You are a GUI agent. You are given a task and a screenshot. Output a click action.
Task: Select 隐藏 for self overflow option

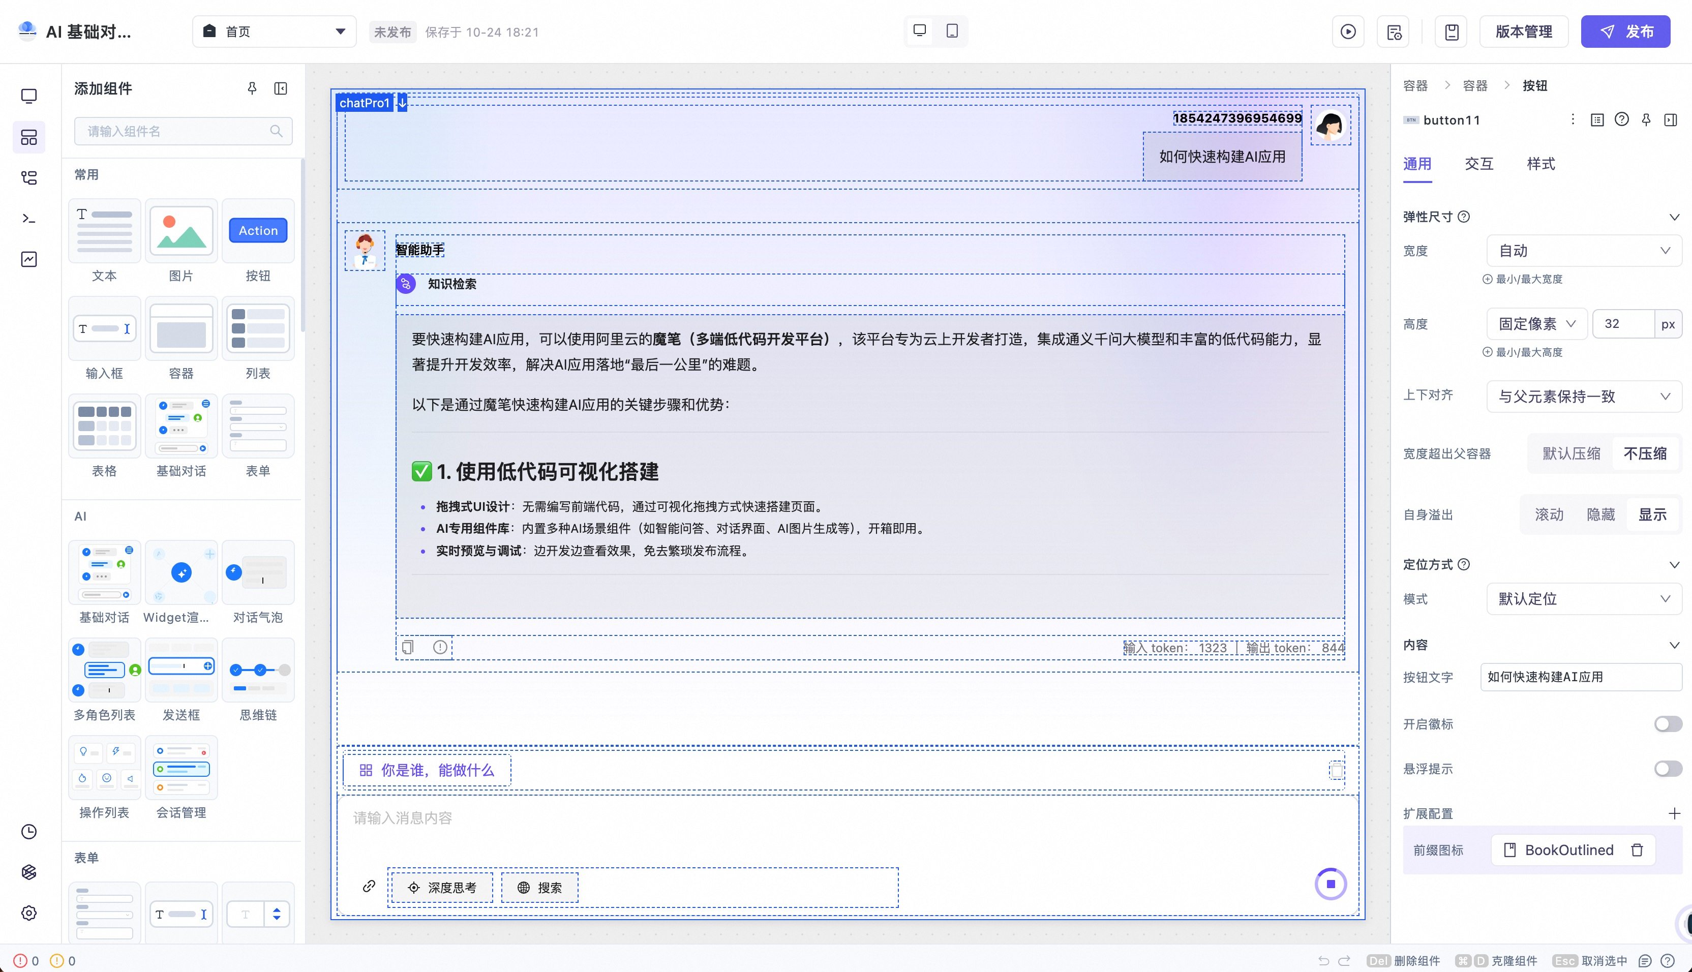pos(1600,514)
